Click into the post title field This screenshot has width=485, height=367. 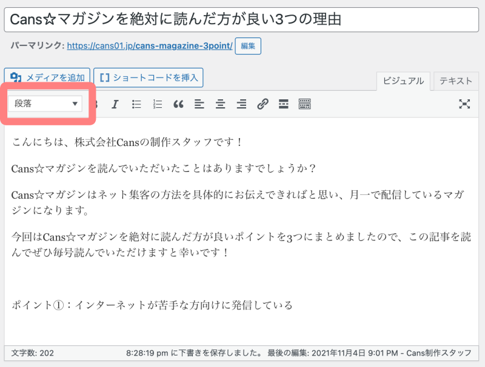point(241,19)
